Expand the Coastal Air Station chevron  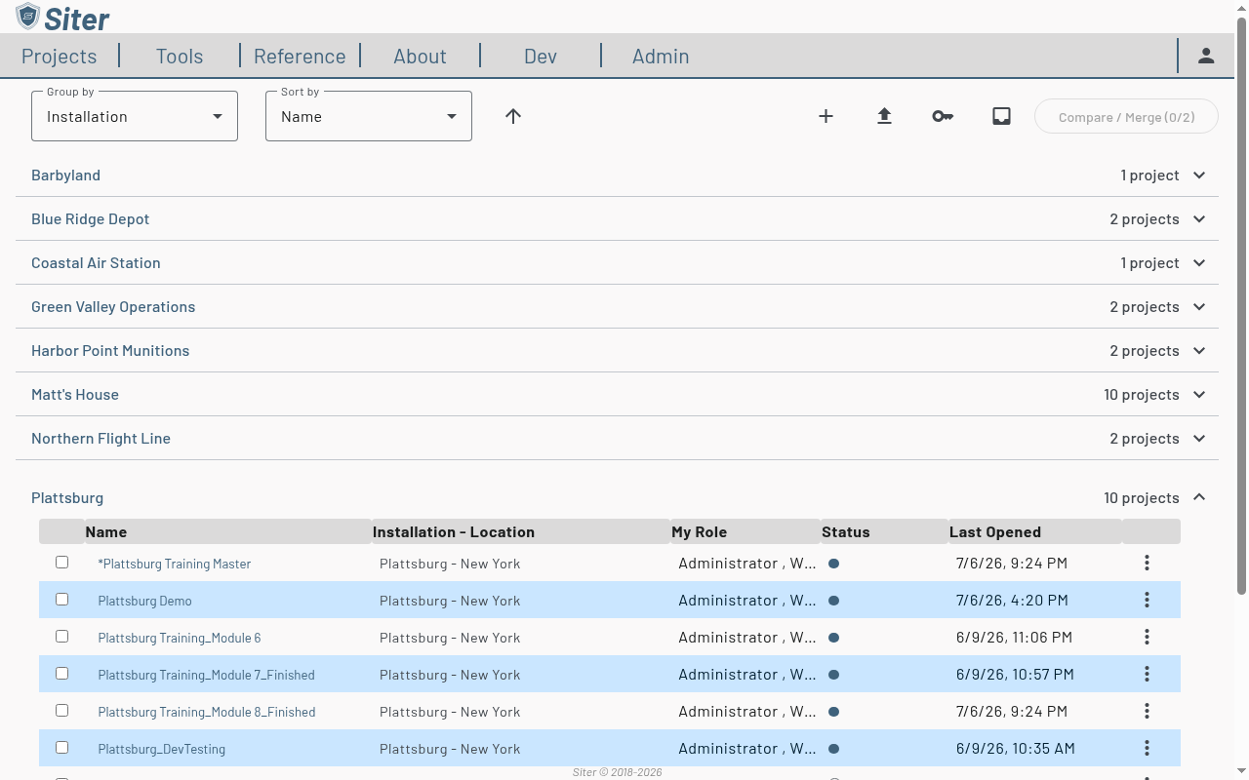click(1199, 263)
